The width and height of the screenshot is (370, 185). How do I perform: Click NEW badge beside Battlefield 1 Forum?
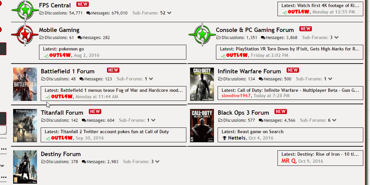(x=113, y=70)
